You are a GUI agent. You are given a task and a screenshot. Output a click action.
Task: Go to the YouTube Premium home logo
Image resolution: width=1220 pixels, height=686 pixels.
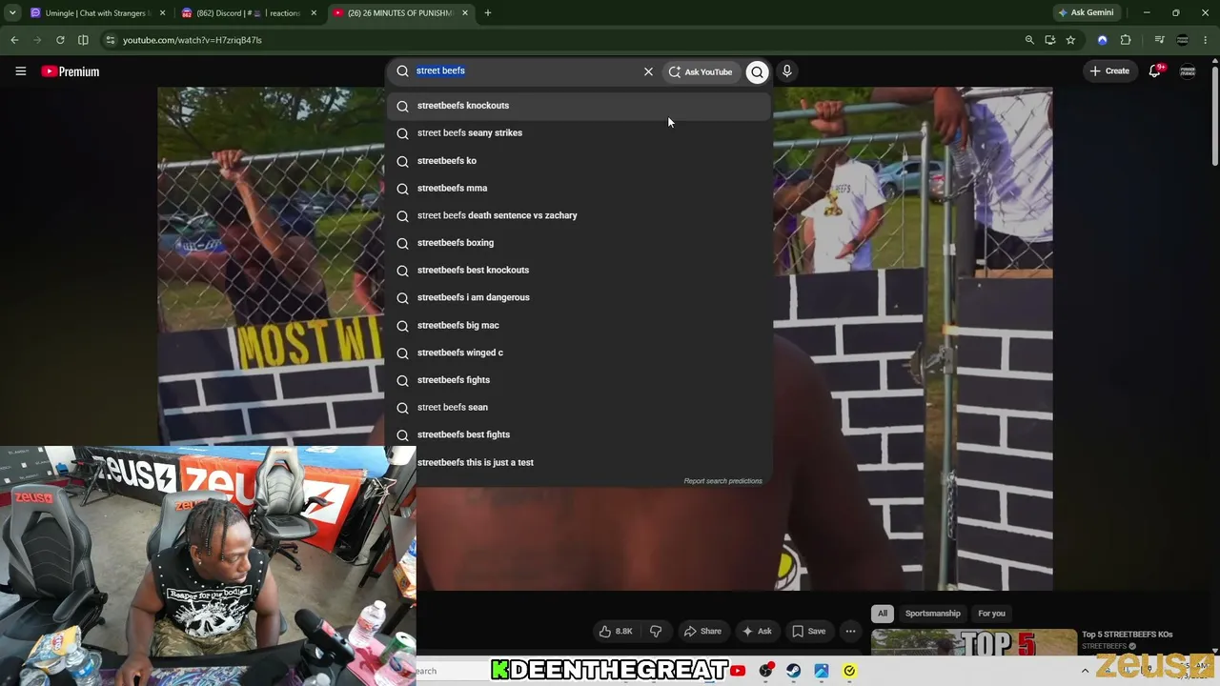click(x=71, y=71)
